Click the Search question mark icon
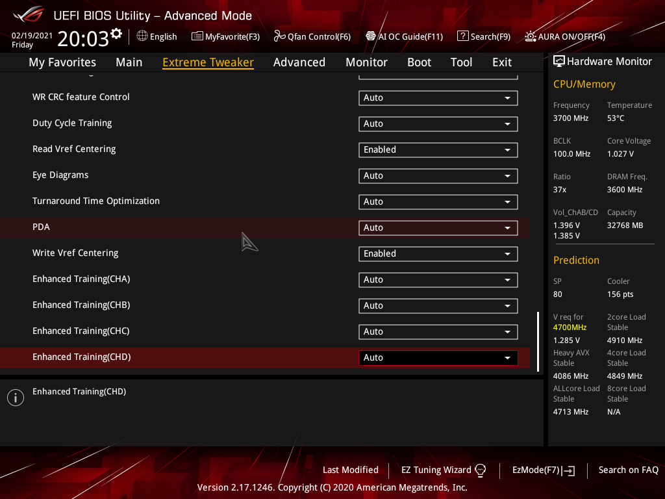Screen dimensions: 665x499 coord(462,36)
